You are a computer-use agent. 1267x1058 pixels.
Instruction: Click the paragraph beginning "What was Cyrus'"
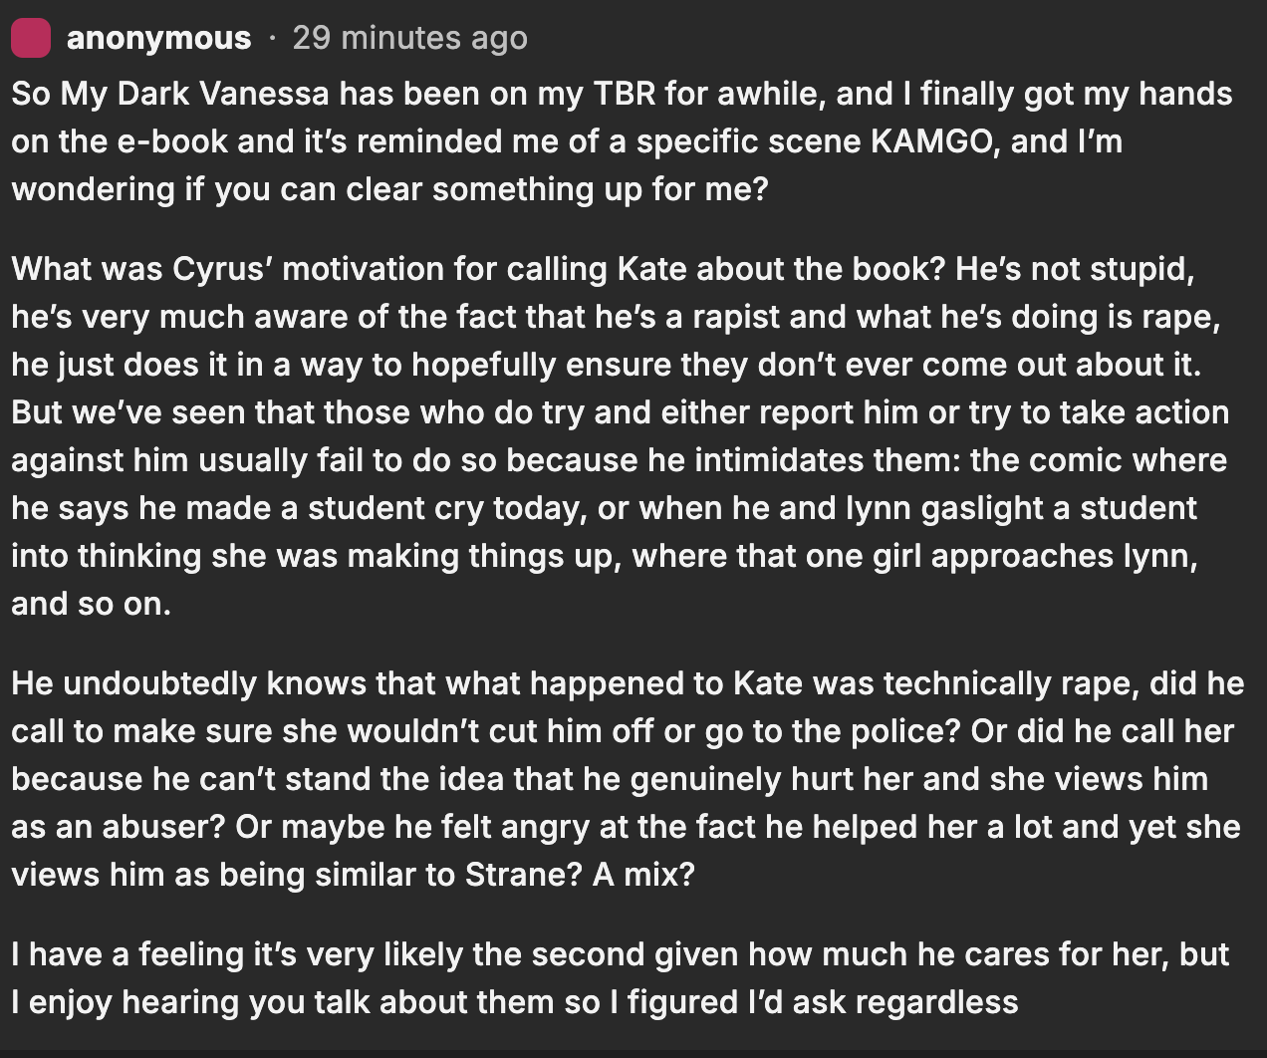coord(618,436)
